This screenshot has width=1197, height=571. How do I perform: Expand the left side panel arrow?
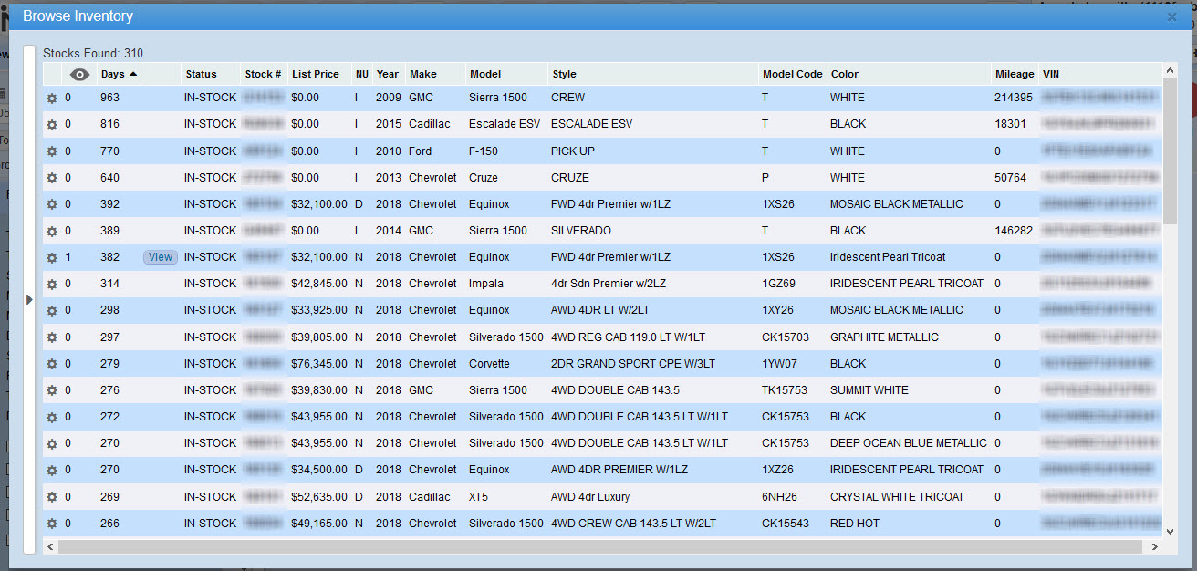point(29,299)
